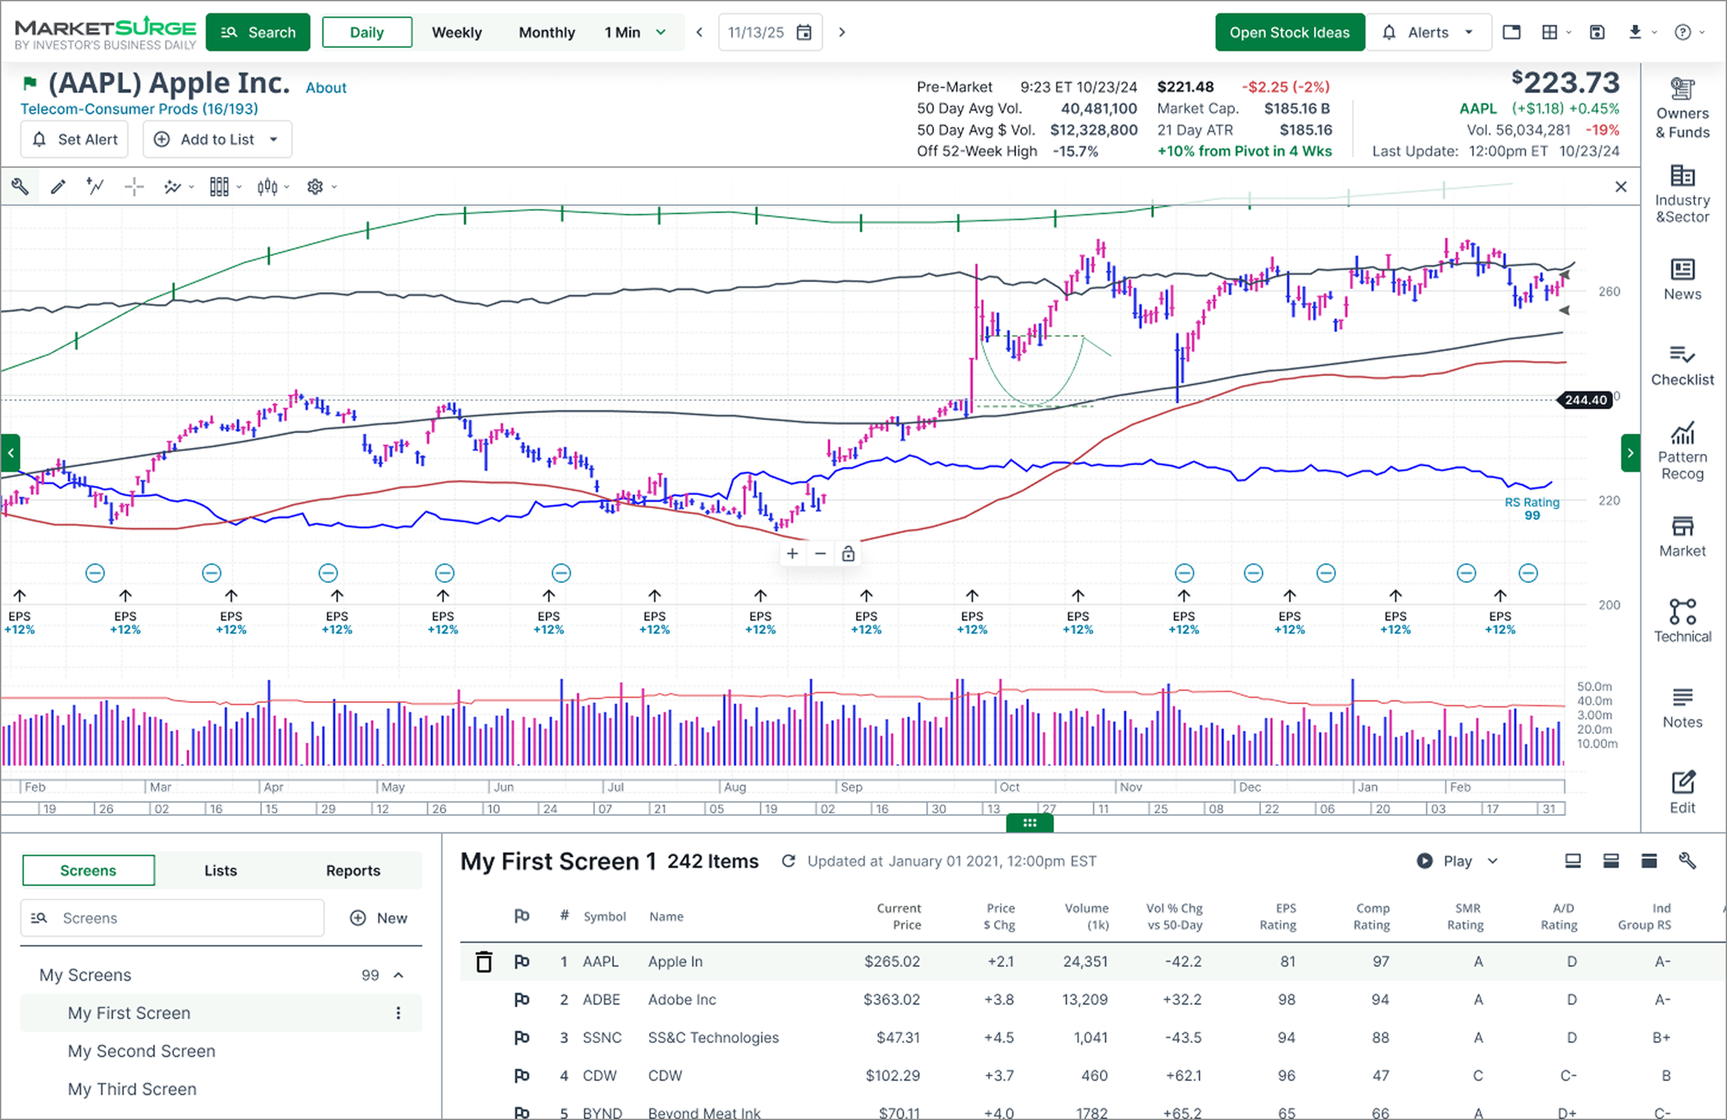Viewport: 1727px width, 1120px height.
Task: Switch to the Reports tab
Action: [353, 871]
